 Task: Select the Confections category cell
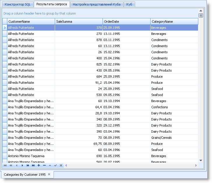(160, 107)
